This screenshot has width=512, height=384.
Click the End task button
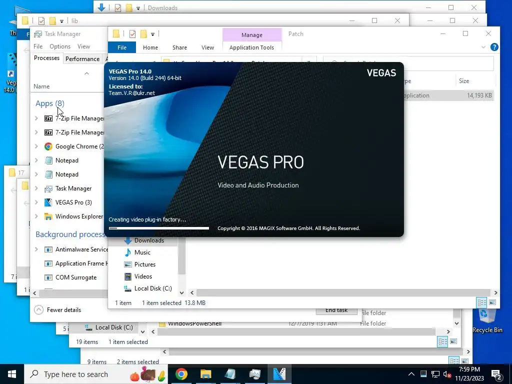pos(336,311)
